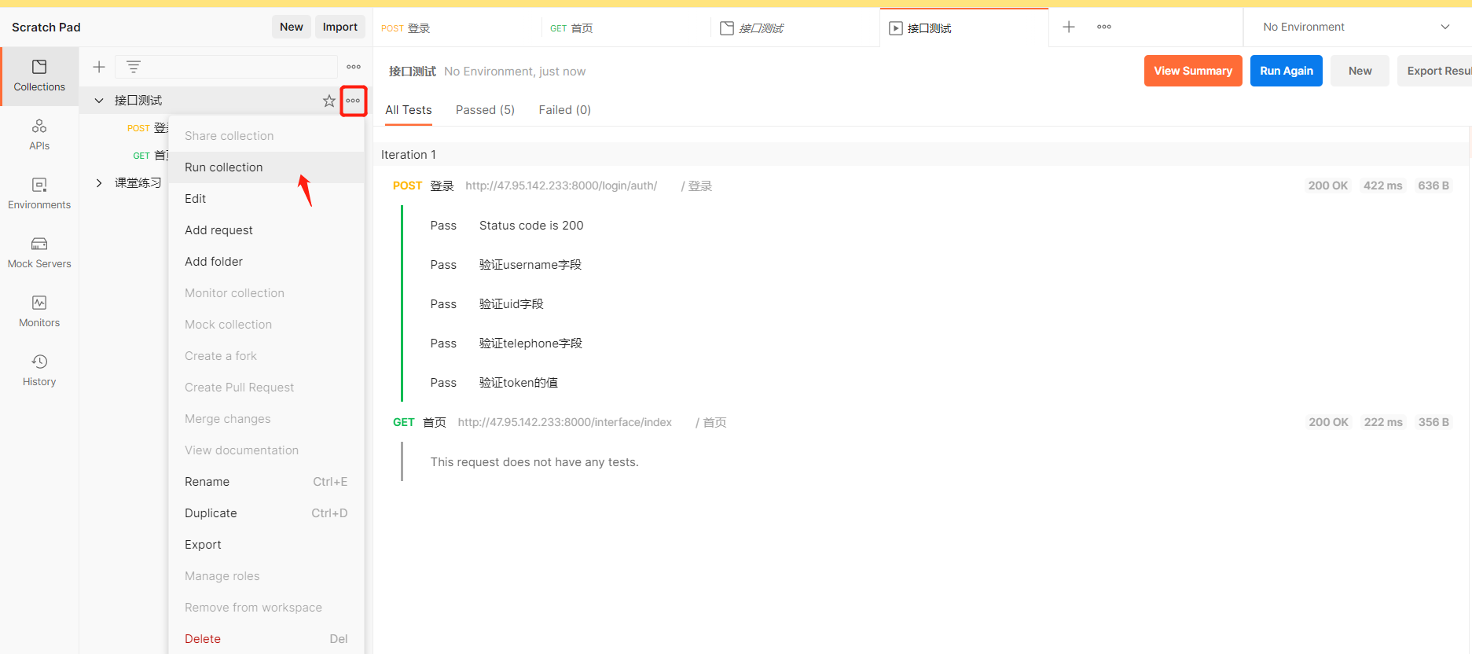Open the GET 首页 request result row
The height and width of the screenshot is (654, 1472).
tap(921, 422)
